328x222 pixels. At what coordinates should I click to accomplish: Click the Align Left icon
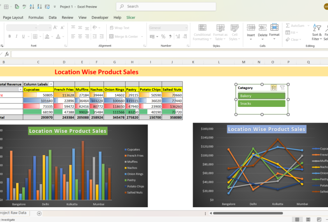click(x=73, y=37)
